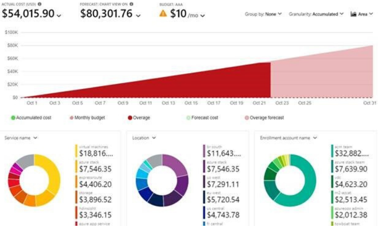Viewport: 378px width, 226px height.
Task: Click the Oct 21 axis label
Action: [259, 103]
